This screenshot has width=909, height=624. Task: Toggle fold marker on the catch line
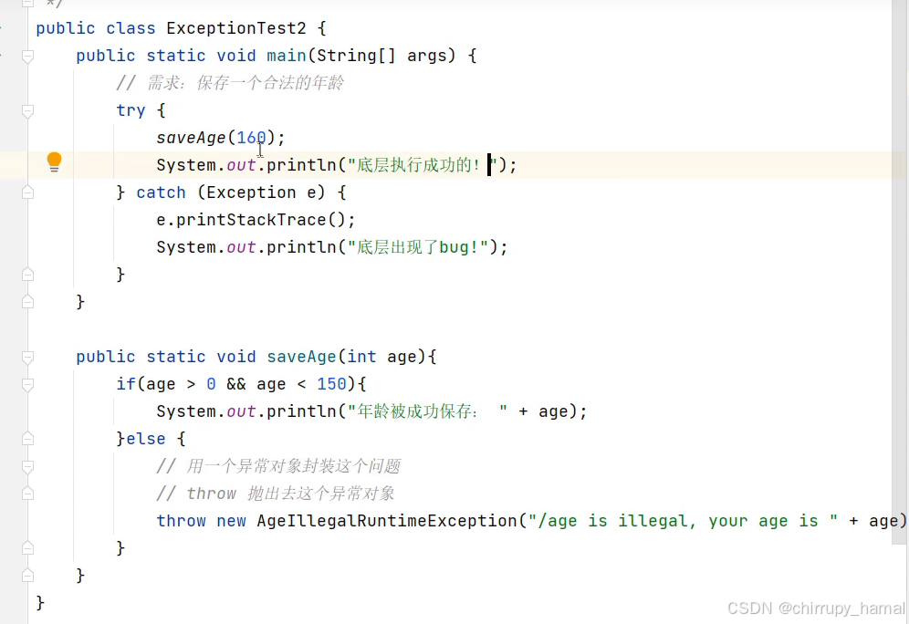tap(27, 192)
